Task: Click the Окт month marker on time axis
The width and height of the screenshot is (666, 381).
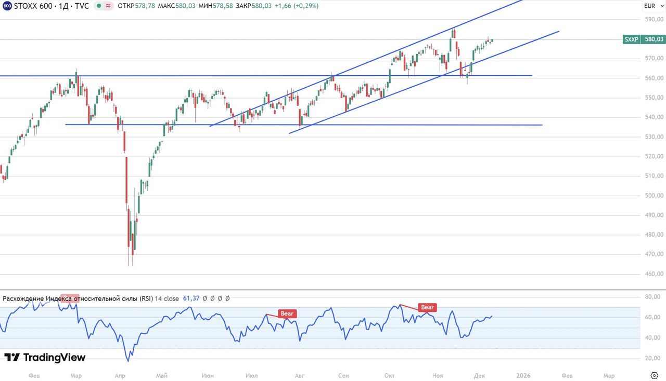Action: [390, 375]
